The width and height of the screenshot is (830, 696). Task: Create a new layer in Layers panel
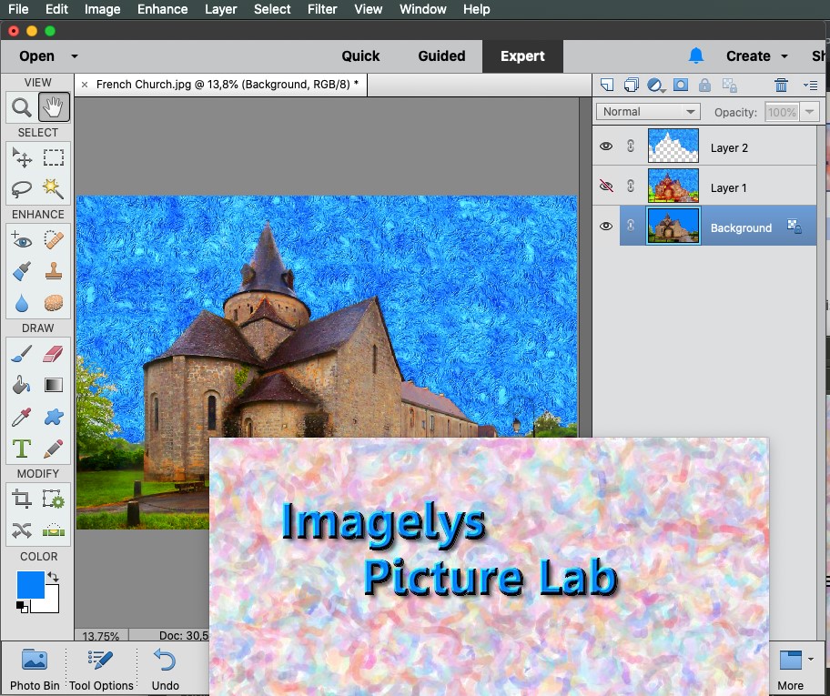607,85
